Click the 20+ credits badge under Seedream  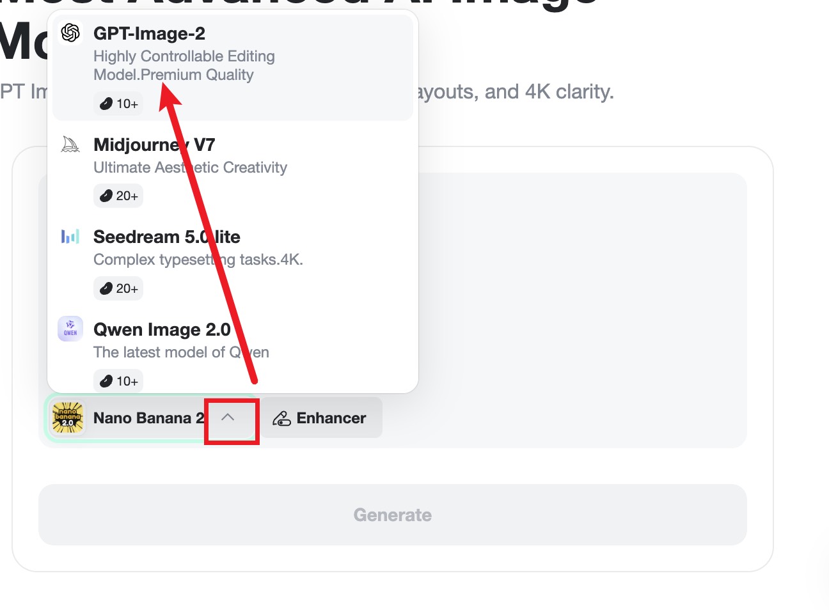[118, 288]
